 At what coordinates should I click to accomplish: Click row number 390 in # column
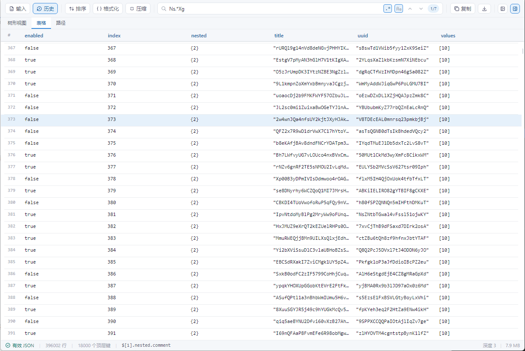(11, 321)
